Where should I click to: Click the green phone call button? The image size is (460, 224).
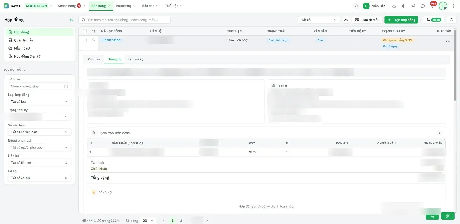[432, 216]
